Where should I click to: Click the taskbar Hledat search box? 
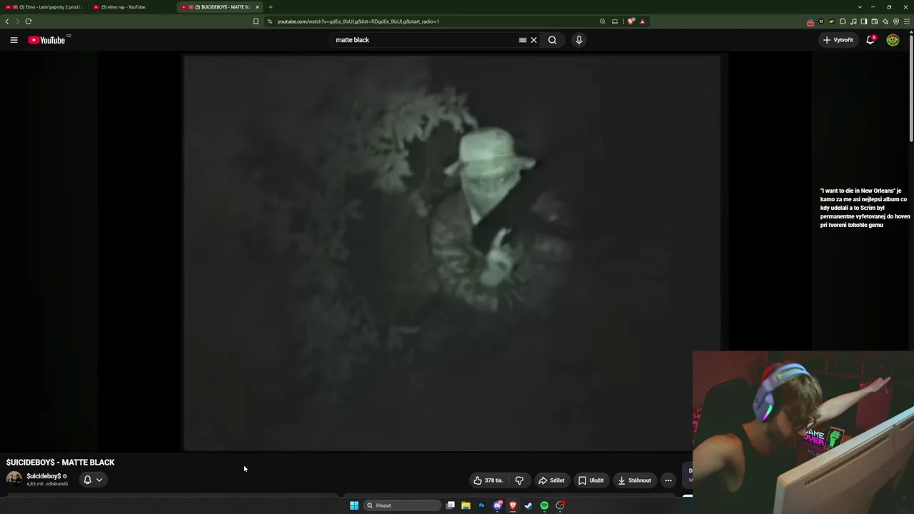(x=402, y=505)
